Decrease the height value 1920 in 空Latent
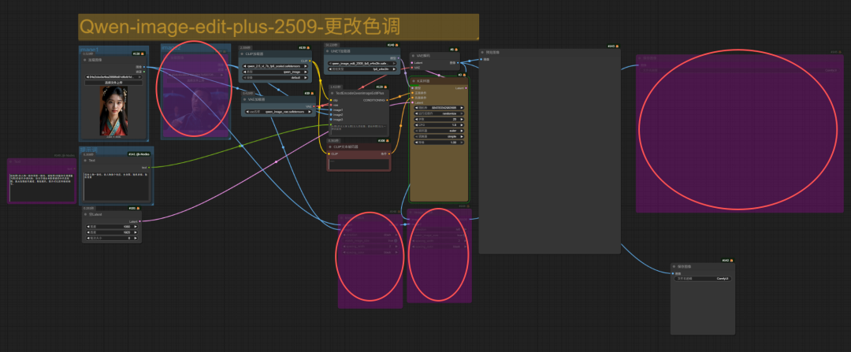The width and height of the screenshot is (851, 352). (x=88, y=232)
